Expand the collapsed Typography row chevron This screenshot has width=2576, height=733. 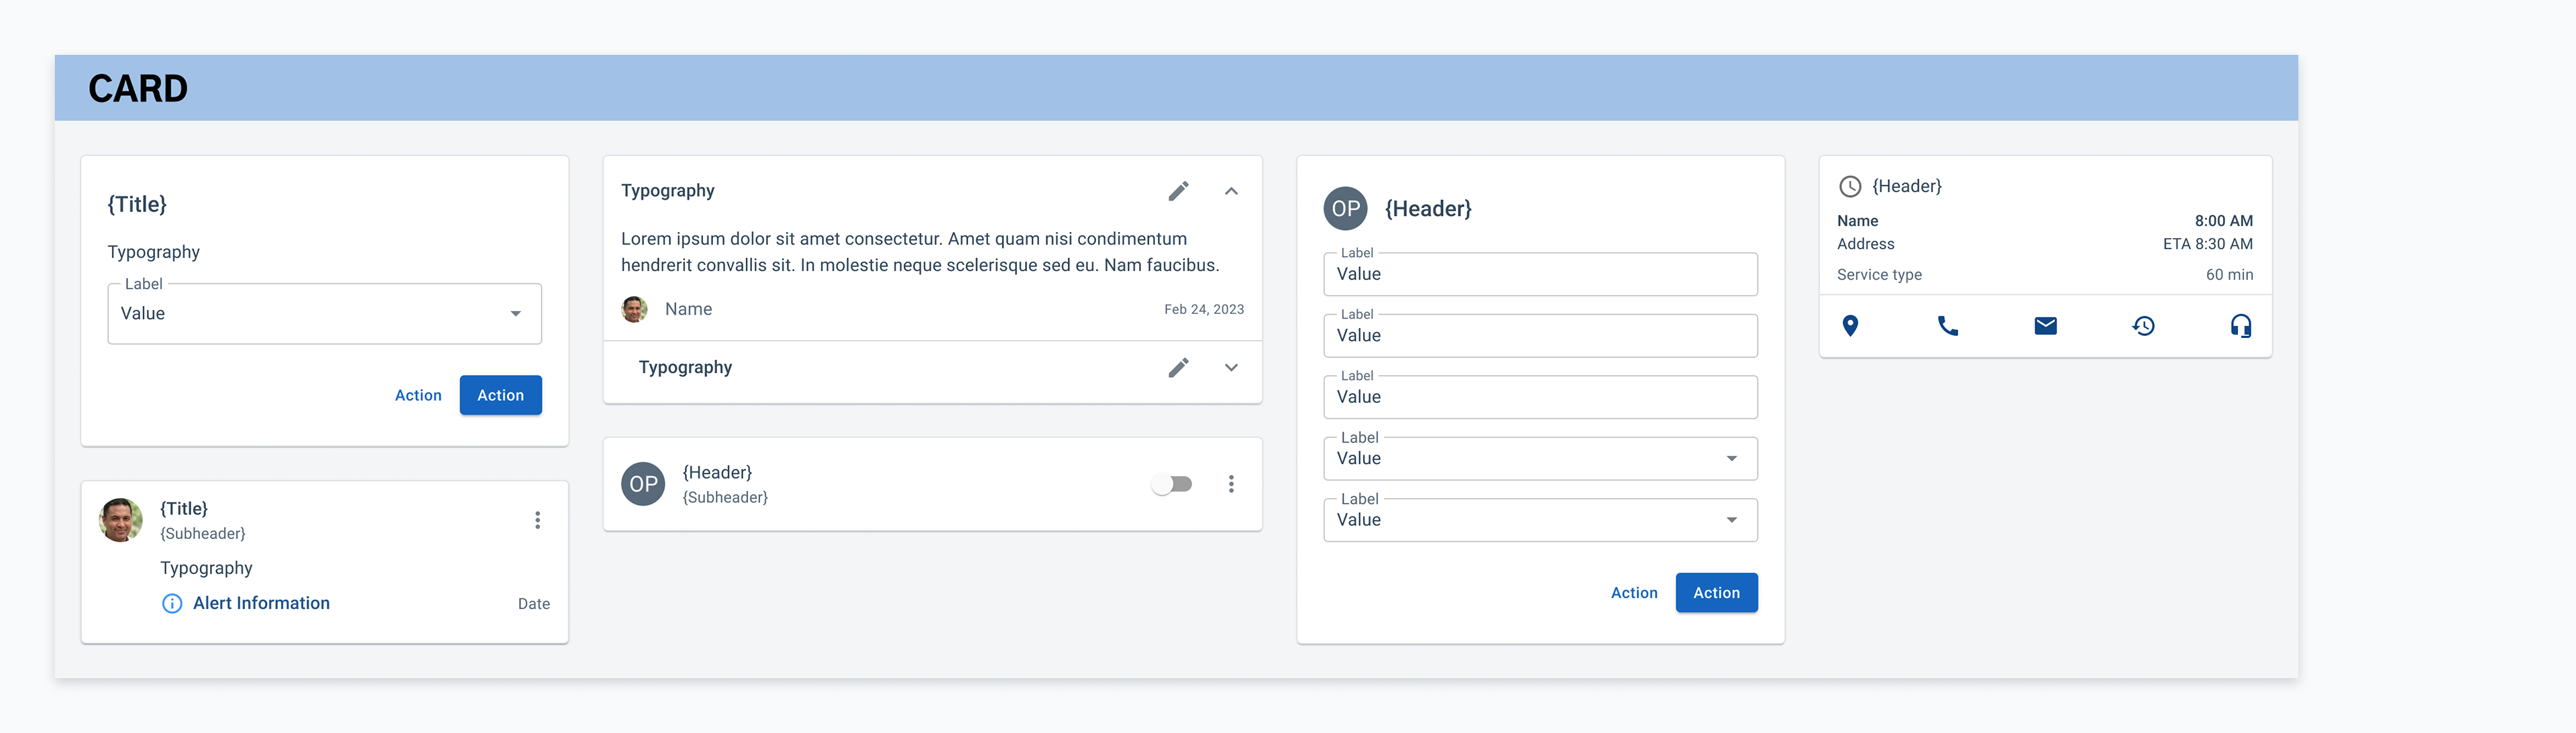click(1231, 368)
